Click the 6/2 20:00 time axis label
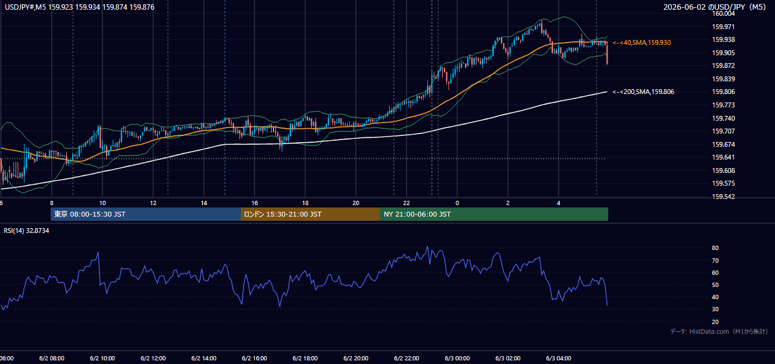 [355, 359]
